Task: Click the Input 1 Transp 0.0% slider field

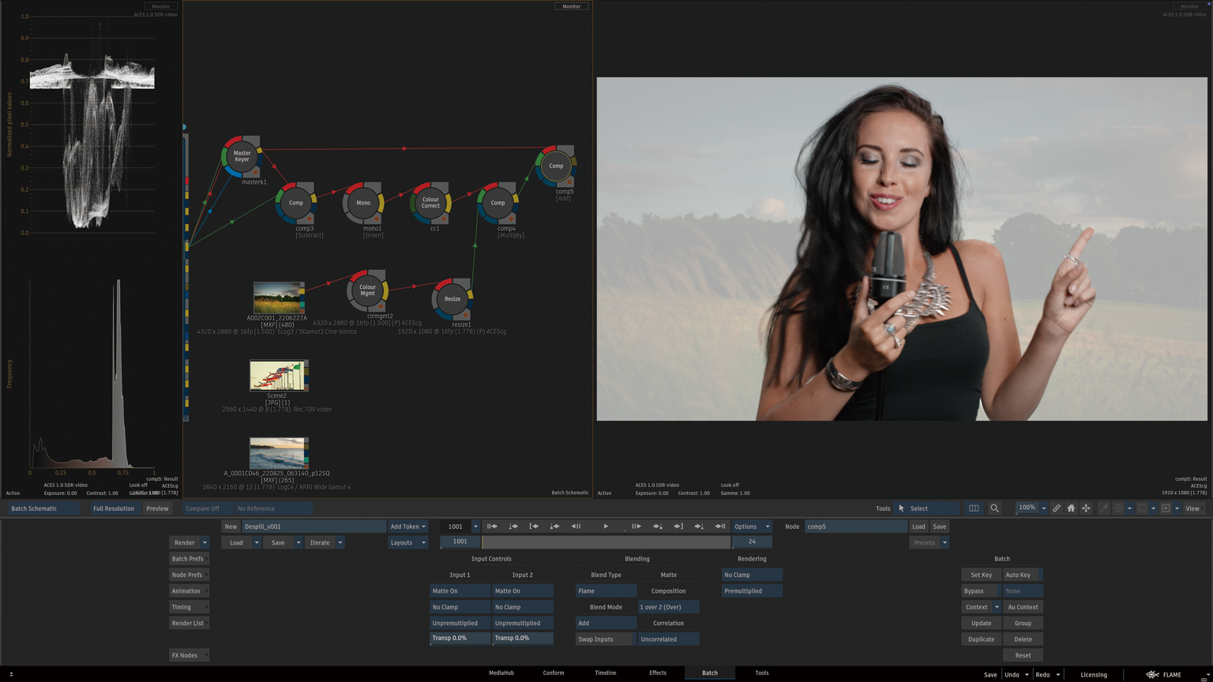Action: (x=460, y=639)
